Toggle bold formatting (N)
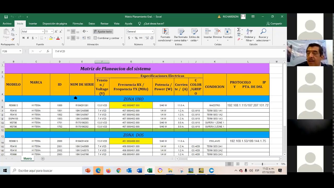 click(23, 38)
